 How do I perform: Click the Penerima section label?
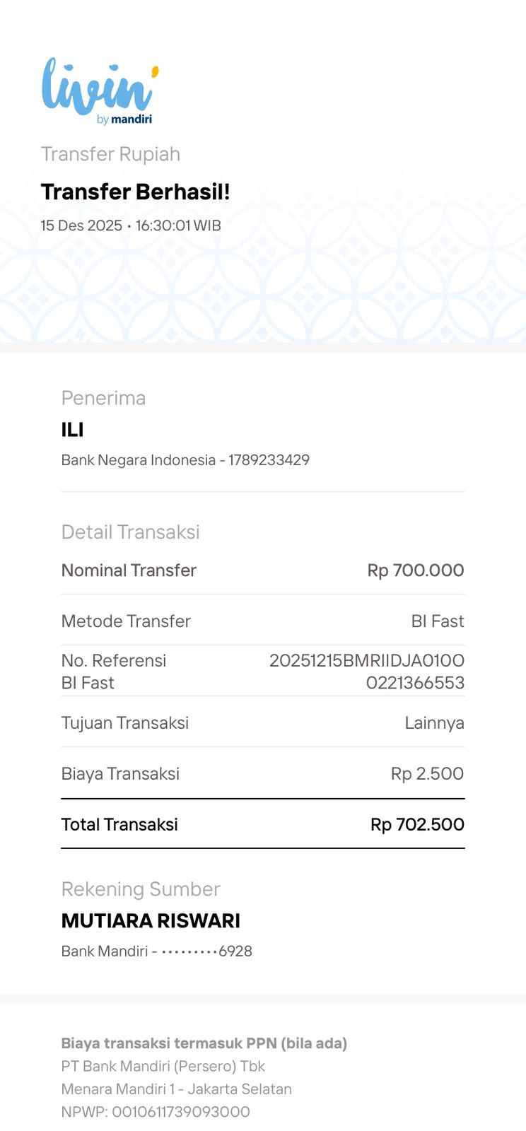tap(103, 398)
